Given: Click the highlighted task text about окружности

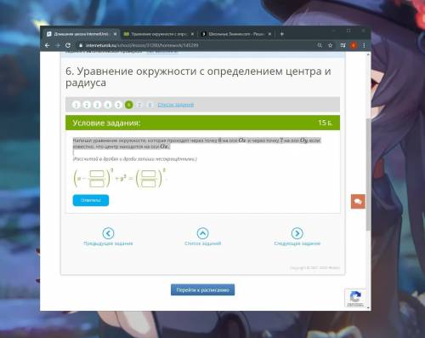Looking at the screenshot, I should coord(196,143).
